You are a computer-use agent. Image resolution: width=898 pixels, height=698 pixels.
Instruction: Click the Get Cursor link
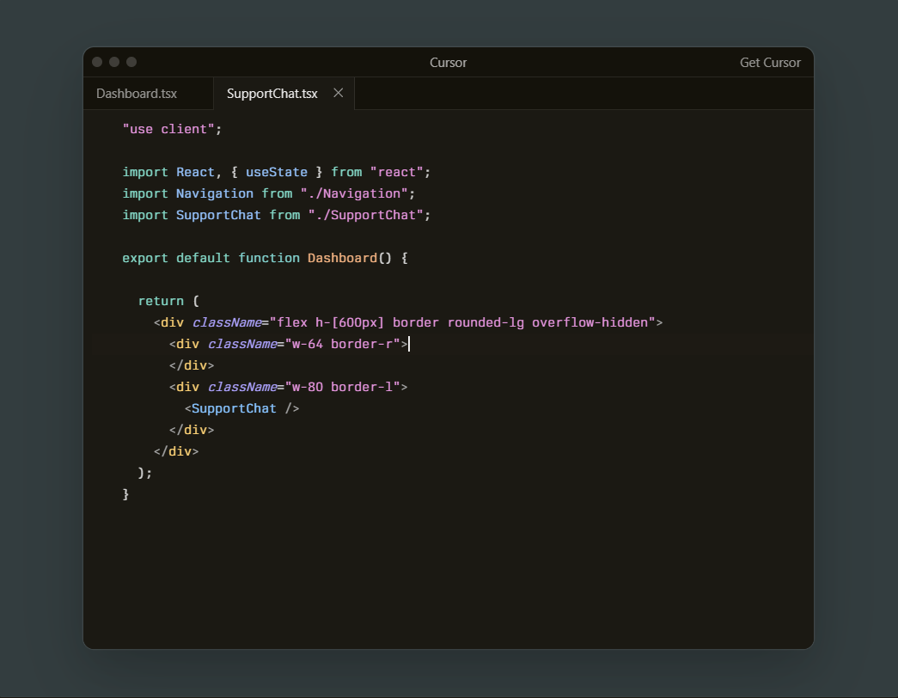769,62
